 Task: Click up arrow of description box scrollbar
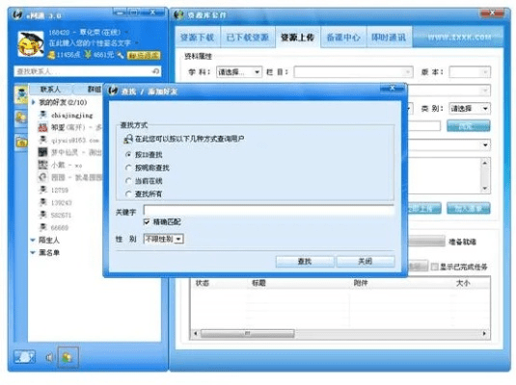click(485, 163)
